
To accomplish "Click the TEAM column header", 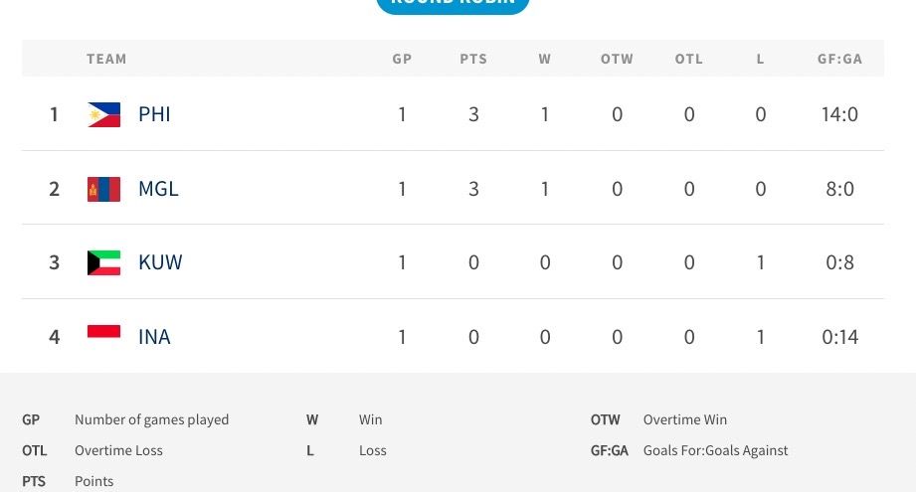I will [x=106, y=59].
